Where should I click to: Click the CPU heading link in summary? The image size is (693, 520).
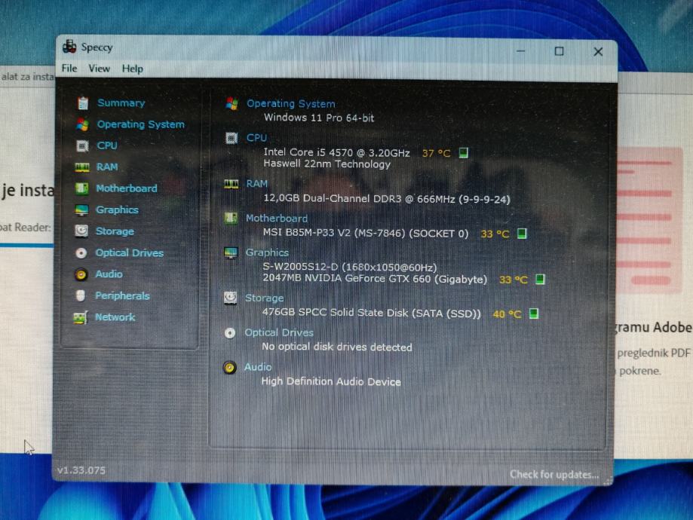pos(256,138)
